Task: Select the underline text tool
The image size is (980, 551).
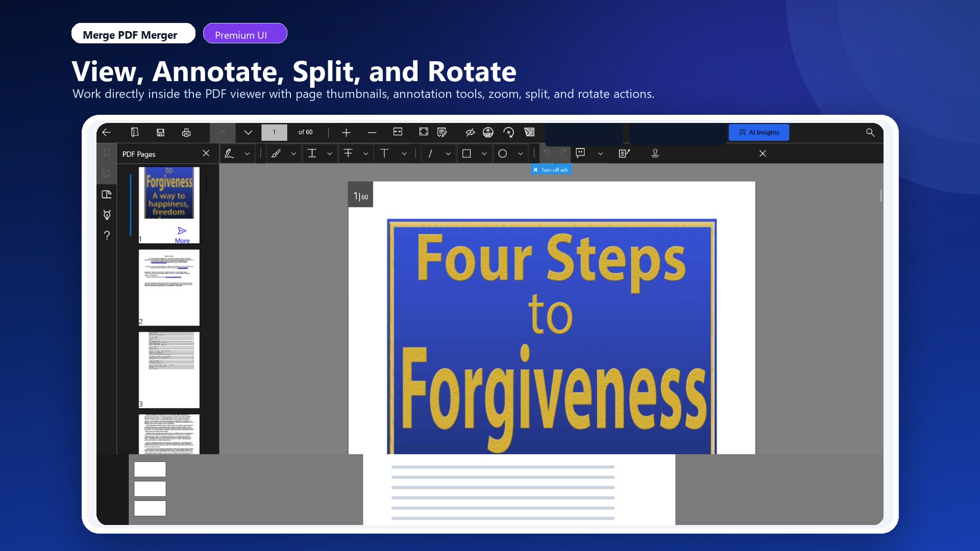Action: [312, 154]
